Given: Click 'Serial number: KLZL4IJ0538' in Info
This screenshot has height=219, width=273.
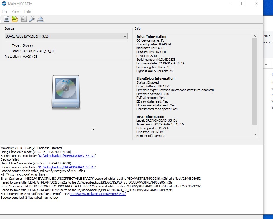Looking at the screenshot, I should pyautogui.click(x=156, y=60).
